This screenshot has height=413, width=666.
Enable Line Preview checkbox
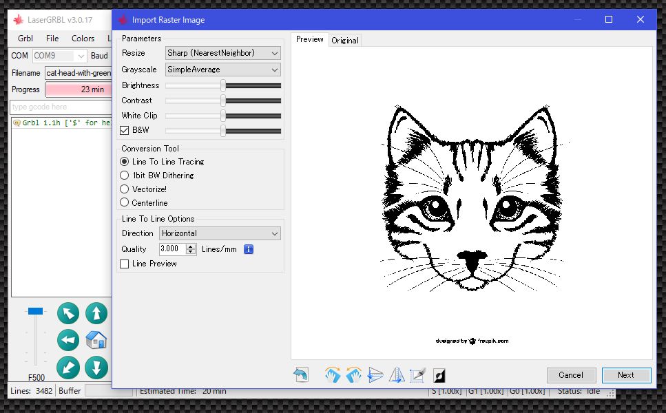point(125,264)
